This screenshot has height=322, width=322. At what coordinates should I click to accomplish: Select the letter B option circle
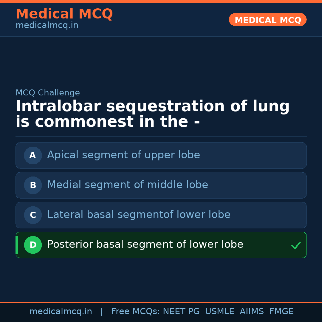(x=33, y=185)
